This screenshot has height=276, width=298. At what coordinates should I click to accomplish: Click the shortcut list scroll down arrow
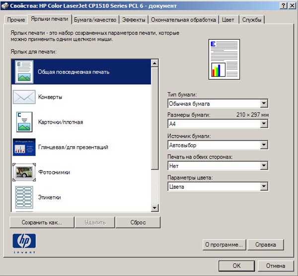pyautogui.click(x=154, y=208)
